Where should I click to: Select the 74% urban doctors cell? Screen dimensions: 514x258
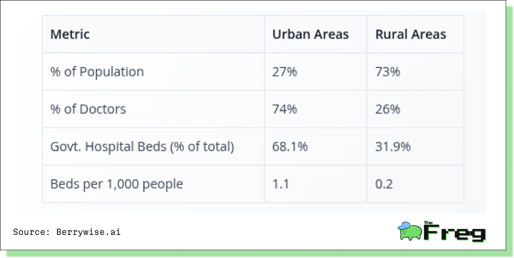tap(284, 109)
